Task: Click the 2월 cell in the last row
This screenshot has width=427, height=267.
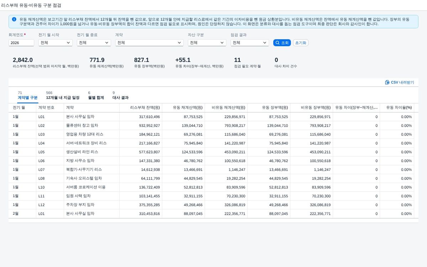Action: coord(22,214)
